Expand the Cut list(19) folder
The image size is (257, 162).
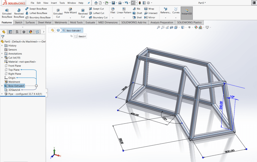click(2, 58)
